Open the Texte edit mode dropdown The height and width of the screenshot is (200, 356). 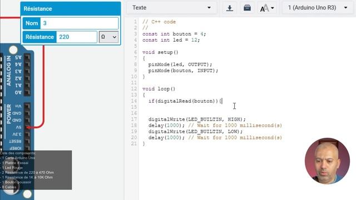(x=172, y=8)
